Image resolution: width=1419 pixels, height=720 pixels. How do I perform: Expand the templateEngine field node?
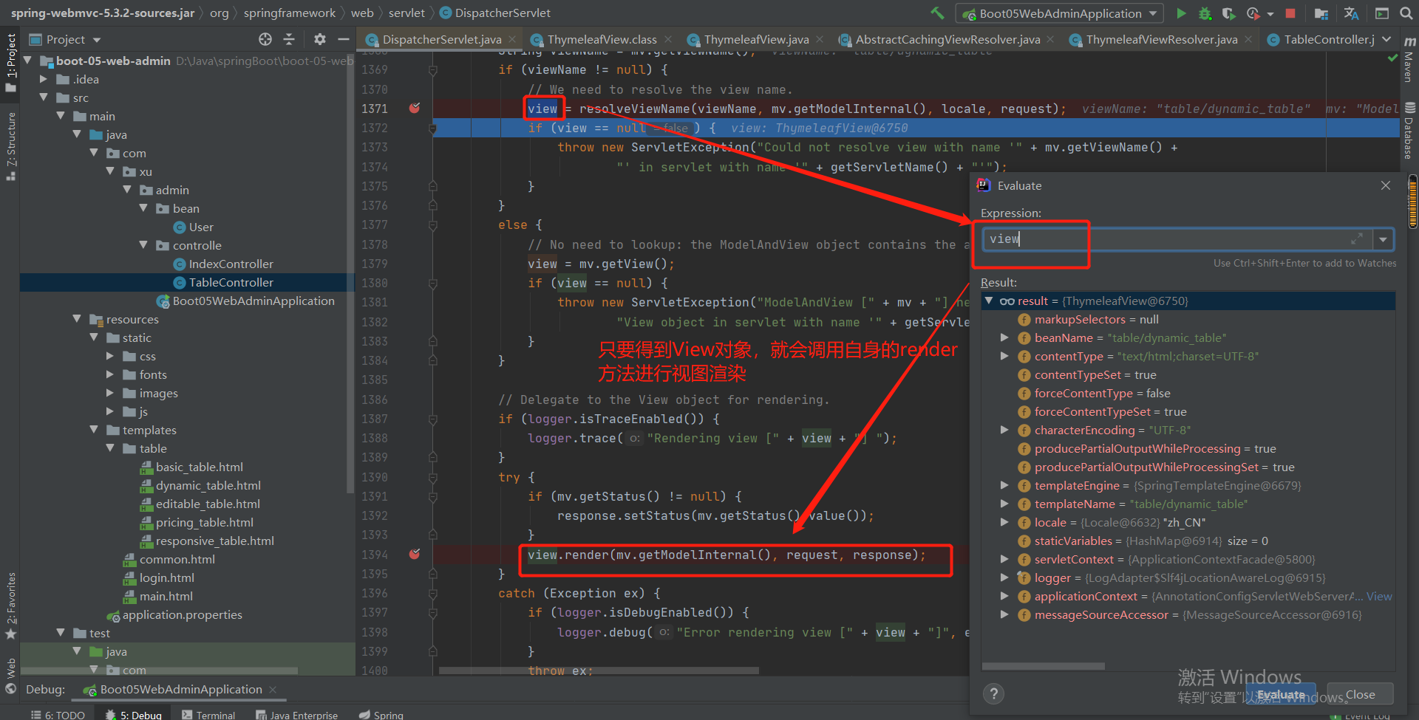tap(1004, 486)
